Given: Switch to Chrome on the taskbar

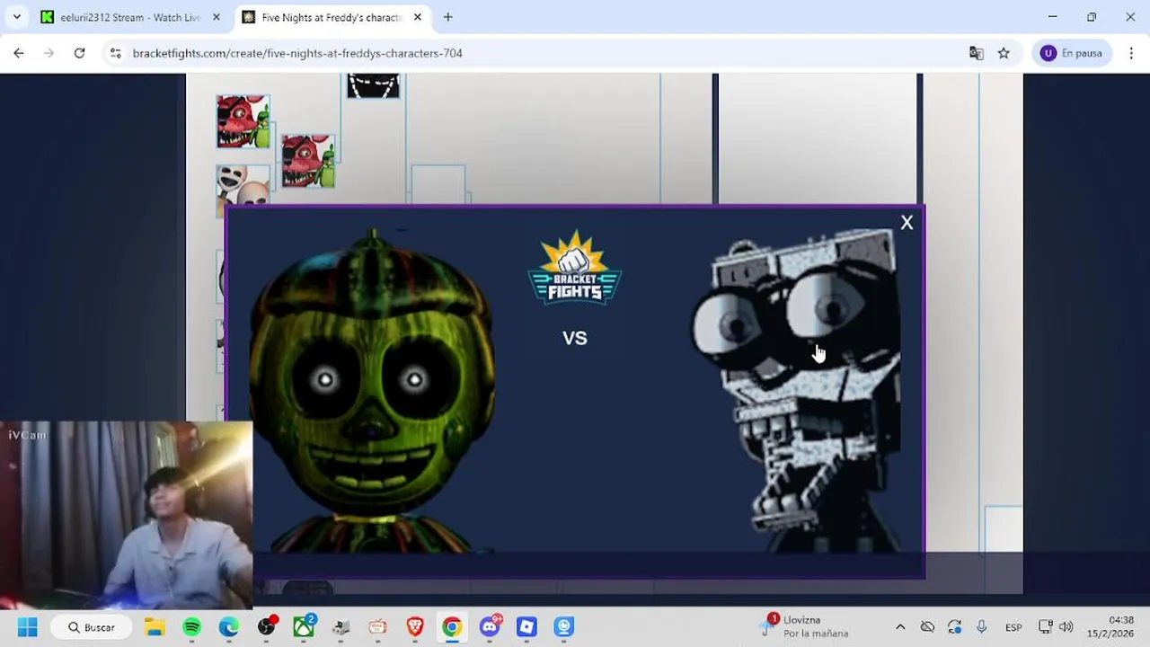Looking at the screenshot, I should click(452, 627).
